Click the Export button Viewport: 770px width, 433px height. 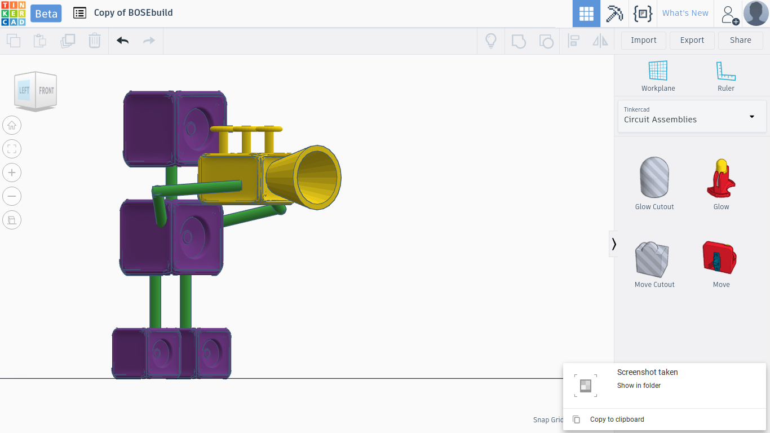[x=692, y=41]
